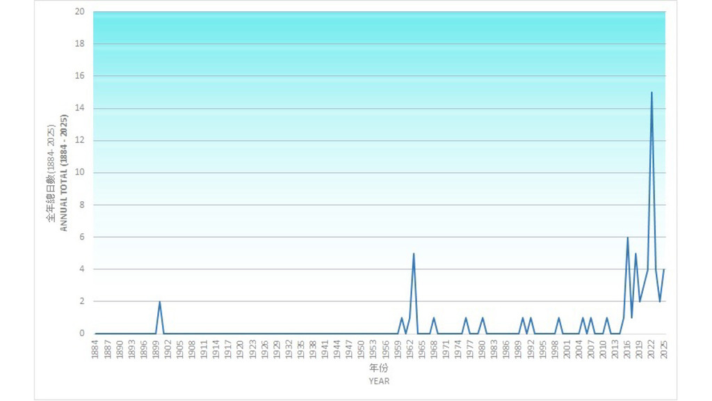Select the "YEAR" x-axis title
712x401 pixels.
(379, 381)
